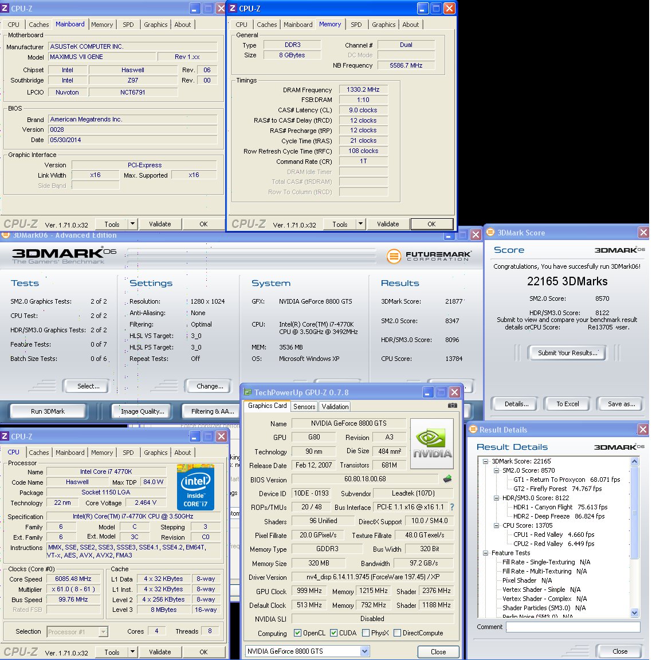This screenshot has height=660, width=660.
Task: Open Image Quality settings in 3DMark06
Action: [x=143, y=411]
